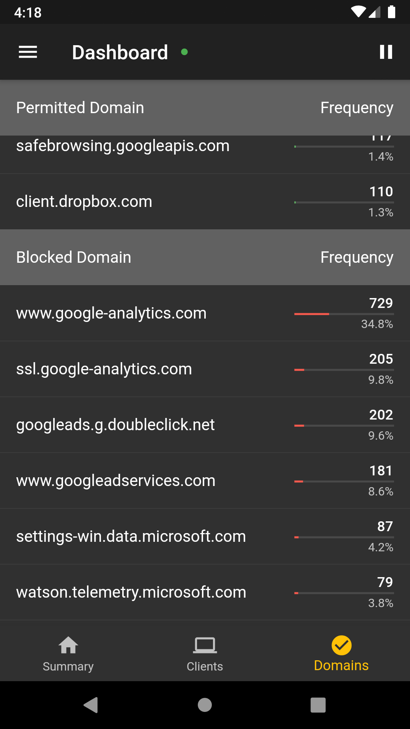410x729 pixels.
Task: Select client.dropbox.com permitted domain
Action: [205, 202]
